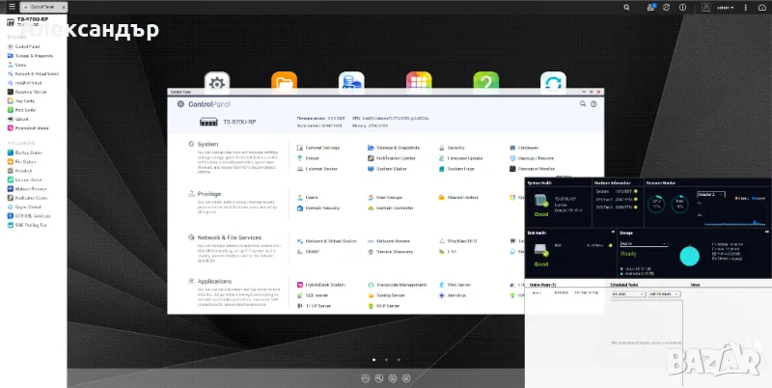Open General Settings in Control Panel
This screenshot has height=388, width=772.
click(318, 148)
